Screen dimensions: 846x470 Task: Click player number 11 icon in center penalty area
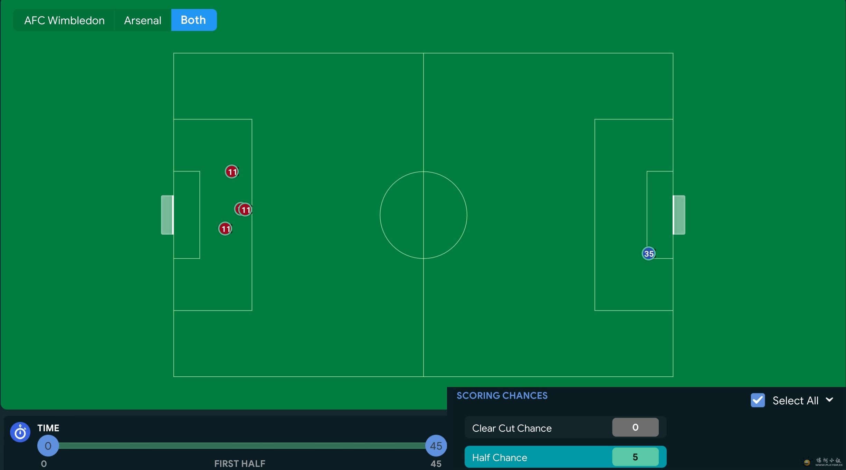point(243,208)
